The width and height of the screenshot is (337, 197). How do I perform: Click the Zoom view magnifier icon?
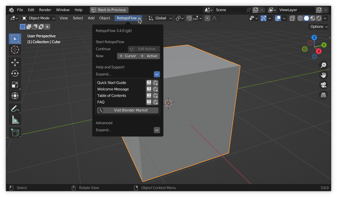323,65
